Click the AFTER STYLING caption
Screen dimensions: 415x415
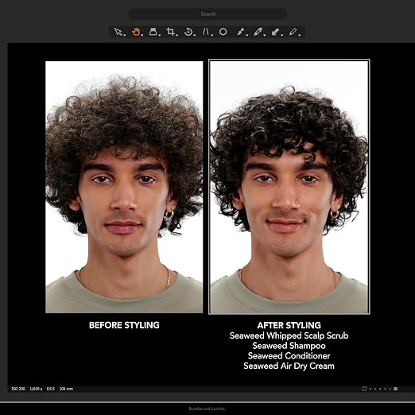289,325
